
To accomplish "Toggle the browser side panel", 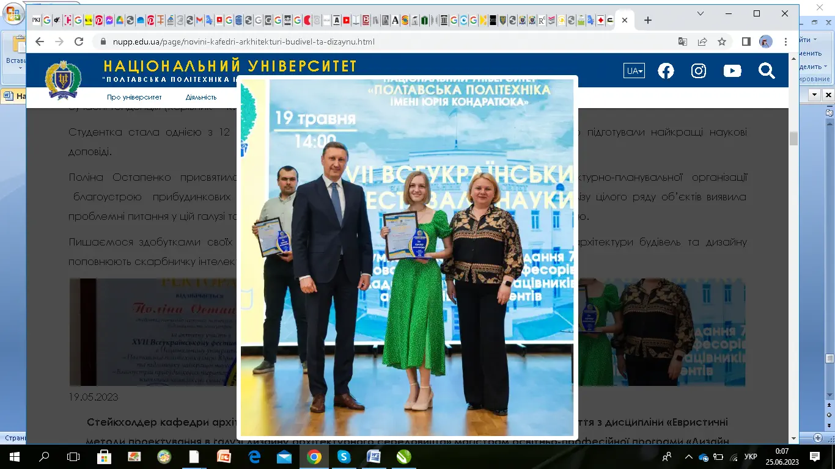I will click(746, 42).
